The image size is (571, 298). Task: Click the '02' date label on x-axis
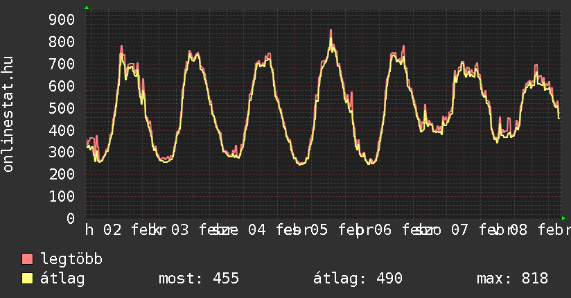[112, 229]
